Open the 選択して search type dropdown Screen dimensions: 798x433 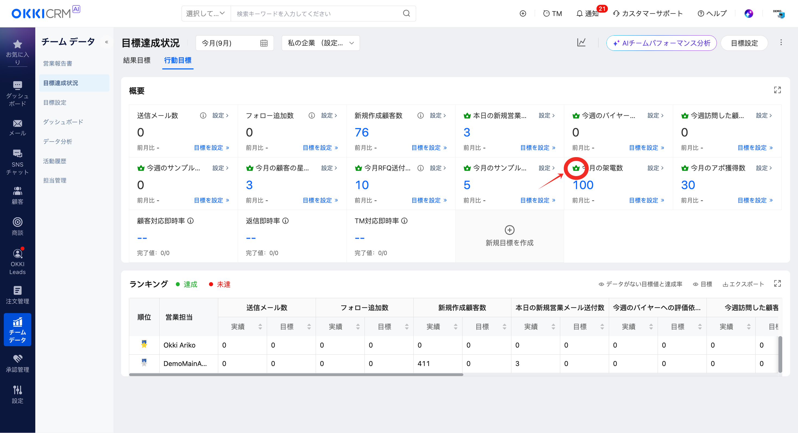click(x=206, y=14)
